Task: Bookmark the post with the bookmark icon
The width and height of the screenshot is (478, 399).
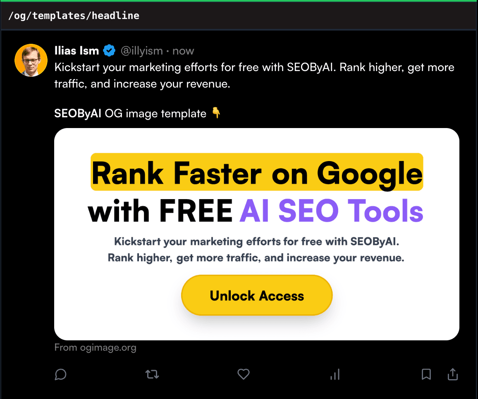Action: 426,374
